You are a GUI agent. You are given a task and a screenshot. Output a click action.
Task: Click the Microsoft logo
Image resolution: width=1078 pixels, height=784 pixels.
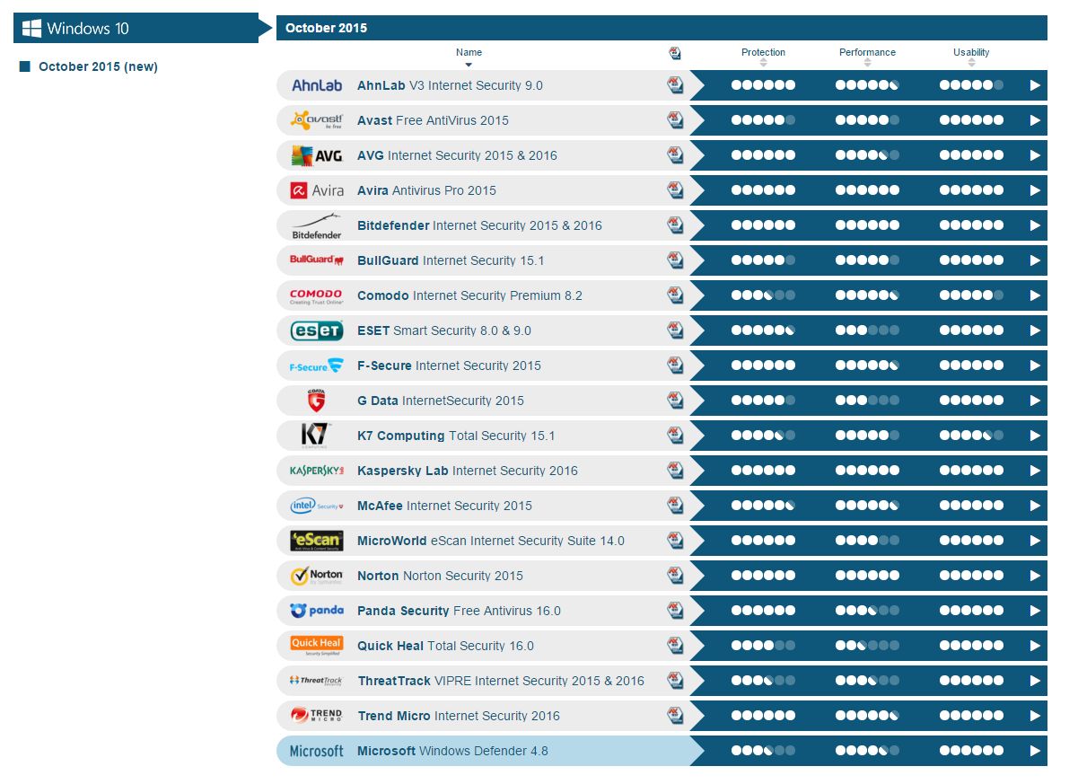tap(317, 751)
